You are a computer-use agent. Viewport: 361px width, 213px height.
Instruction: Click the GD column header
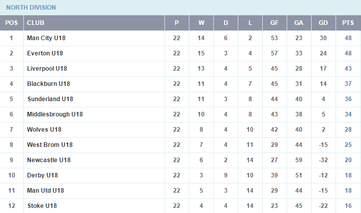click(323, 23)
